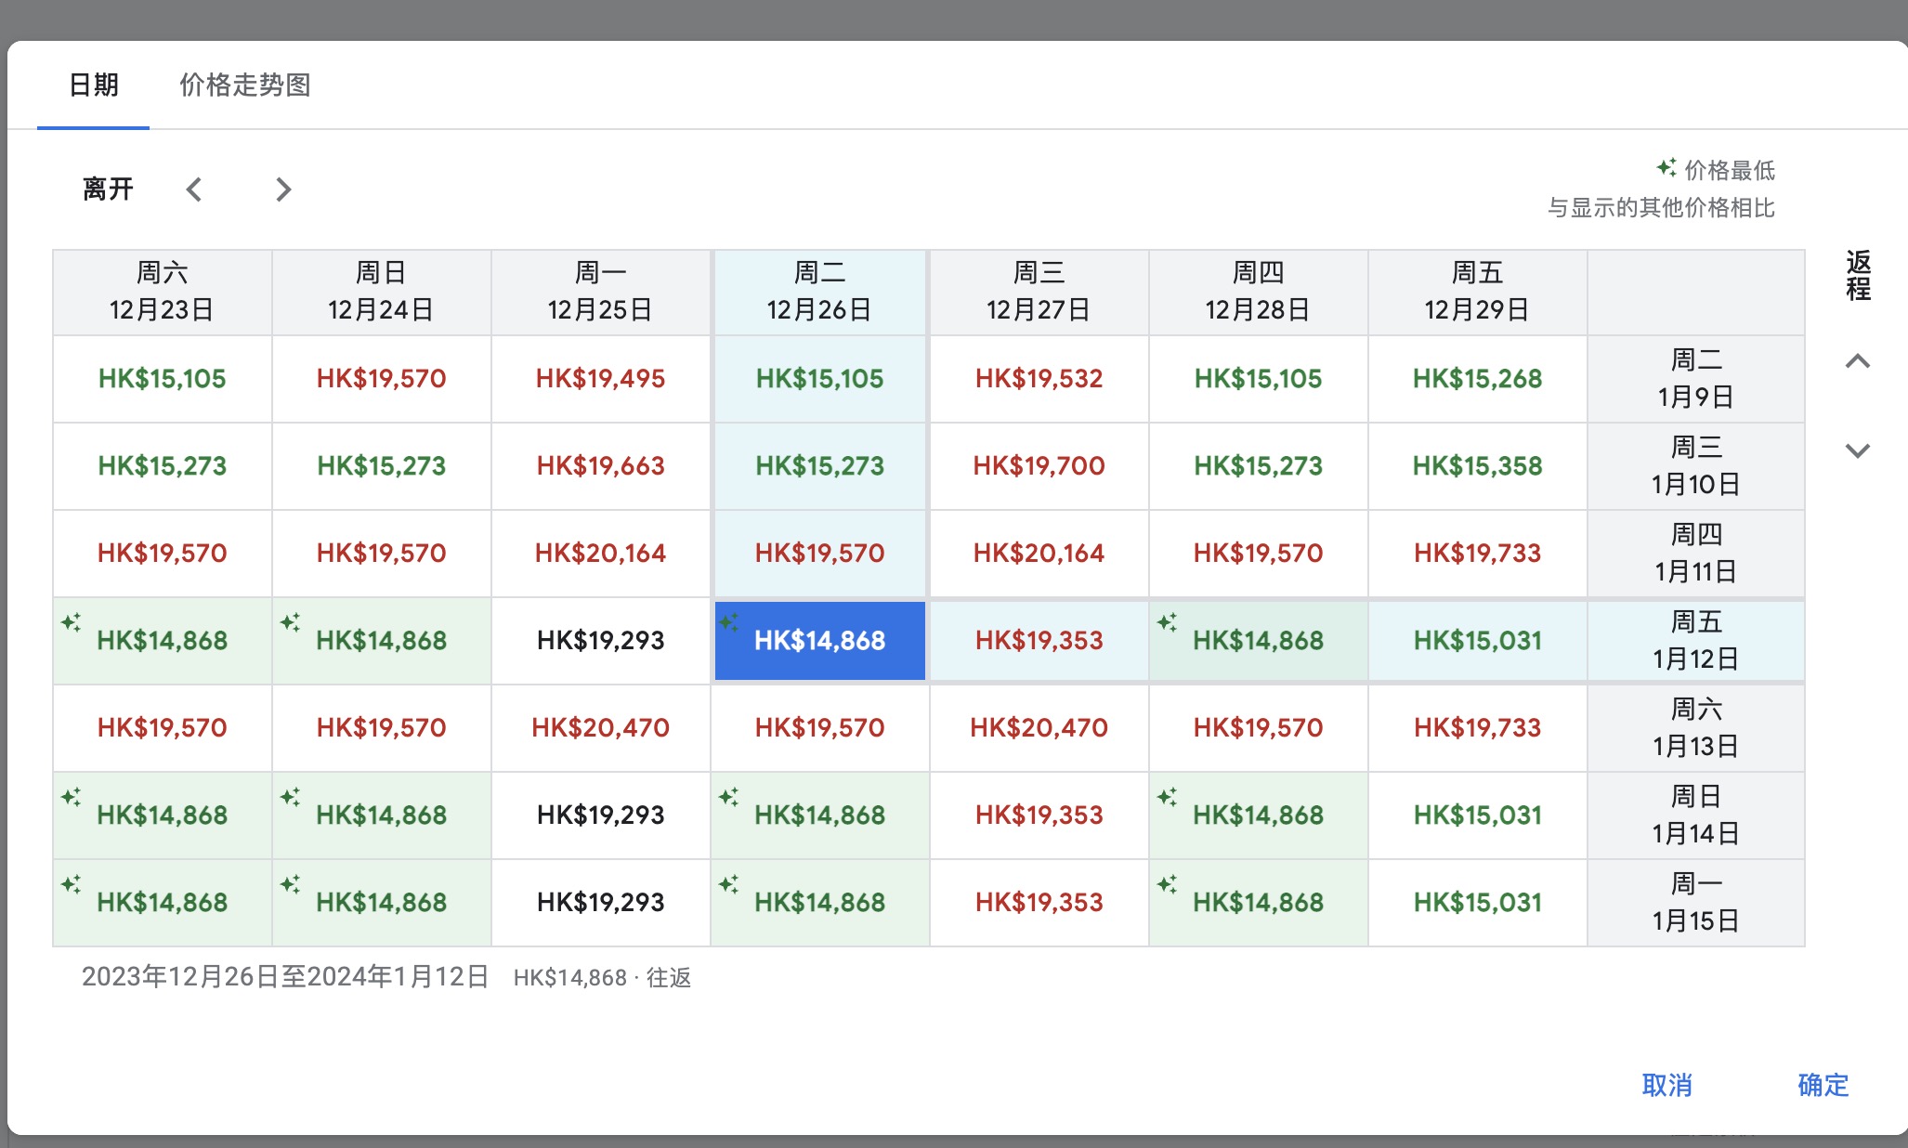Viewport: 1908px width, 1148px height.
Task: Pick HK$14,868 for 12月24日 and 1月15日
Action: [382, 903]
